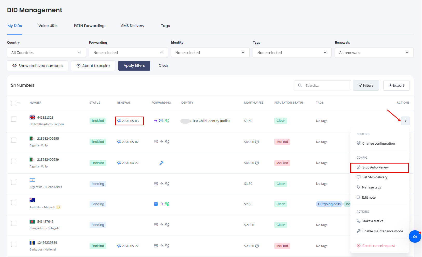Click the forwarding icons for 441321323 row
This screenshot has width=422, height=257.
click(161, 121)
